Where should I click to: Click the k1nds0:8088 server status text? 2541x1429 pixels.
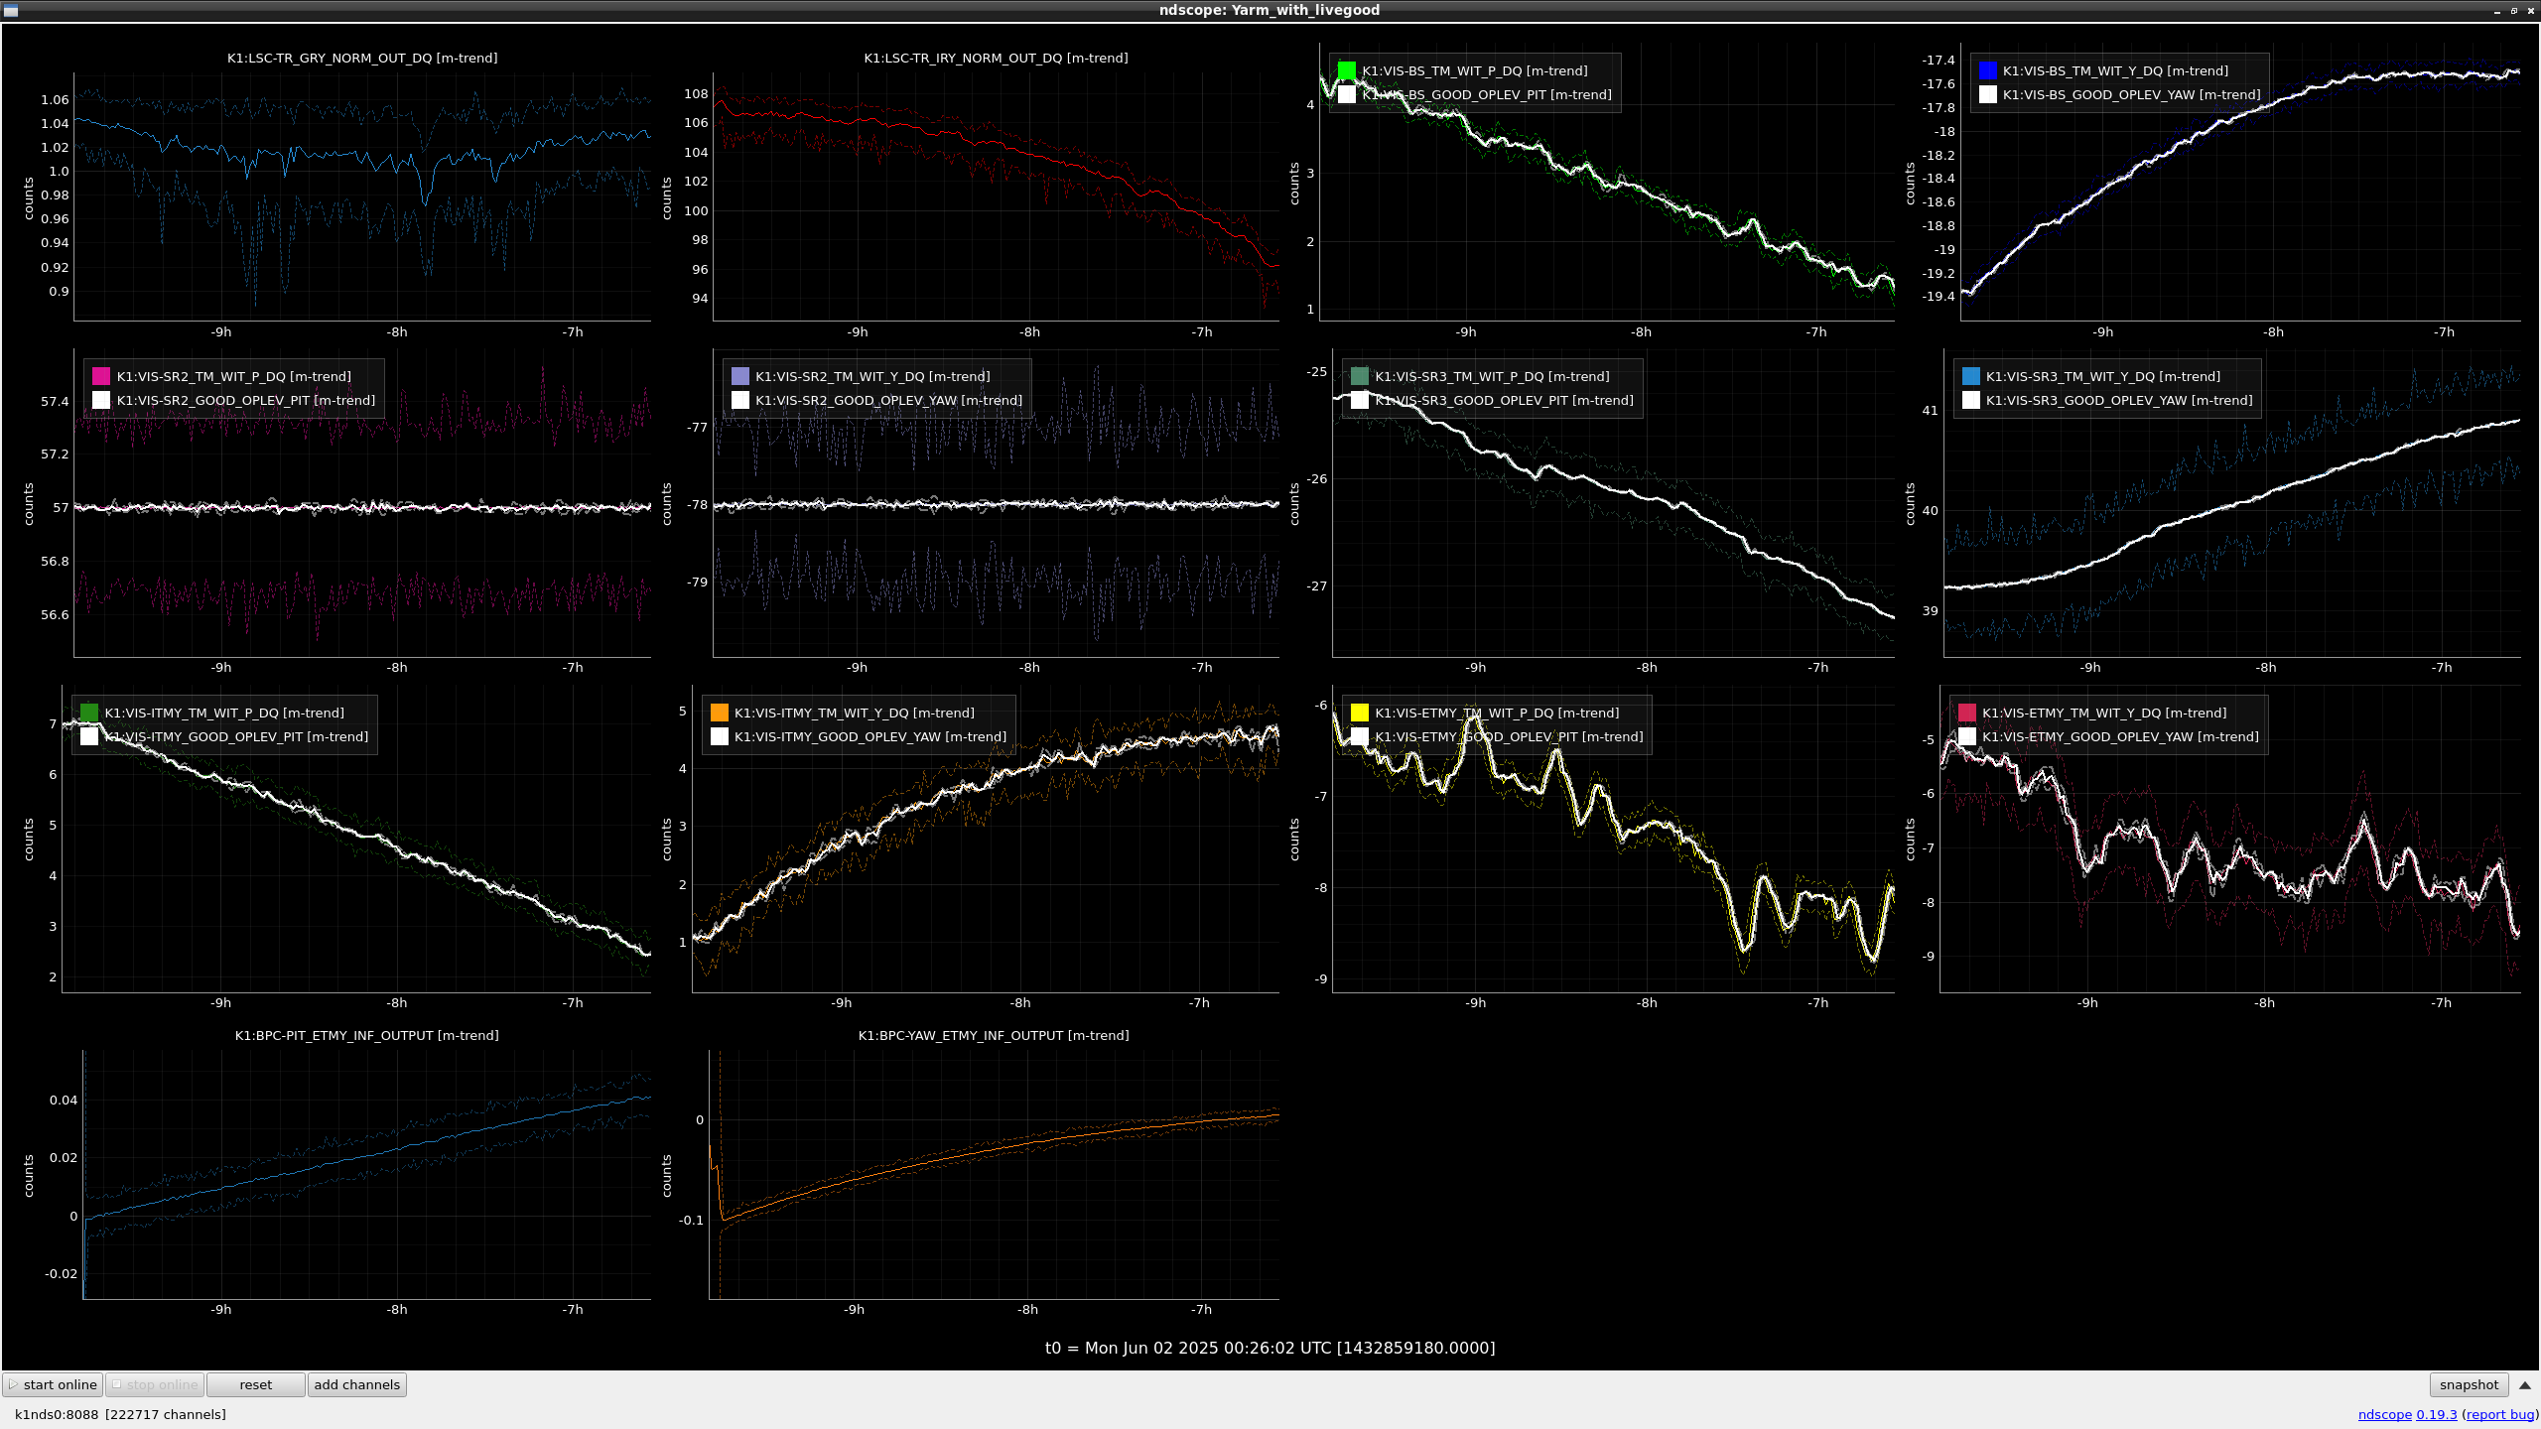(120, 1414)
